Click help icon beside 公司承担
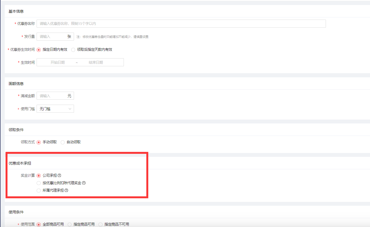The width and height of the screenshot is (370, 227). tap(59, 175)
